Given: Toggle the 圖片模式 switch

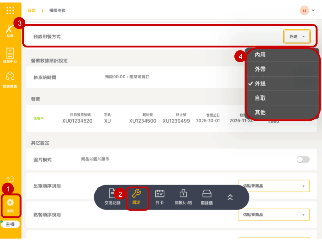Looking at the screenshot, I should [x=303, y=159].
